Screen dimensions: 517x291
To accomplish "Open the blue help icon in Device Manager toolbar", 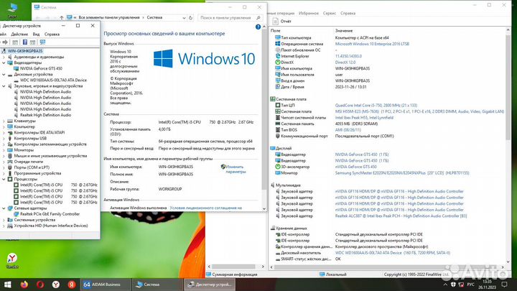I will click(24, 42).
